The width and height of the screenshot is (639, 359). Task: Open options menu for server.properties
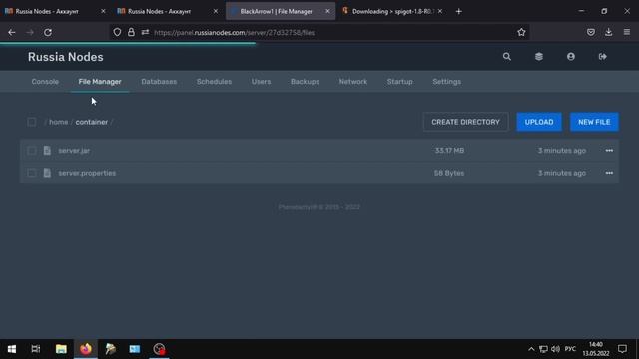(609, 173)
